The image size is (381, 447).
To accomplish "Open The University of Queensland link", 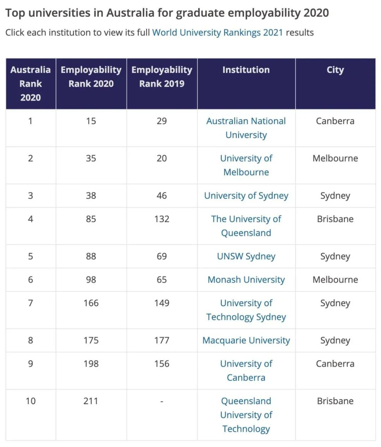I will point(246,226).
